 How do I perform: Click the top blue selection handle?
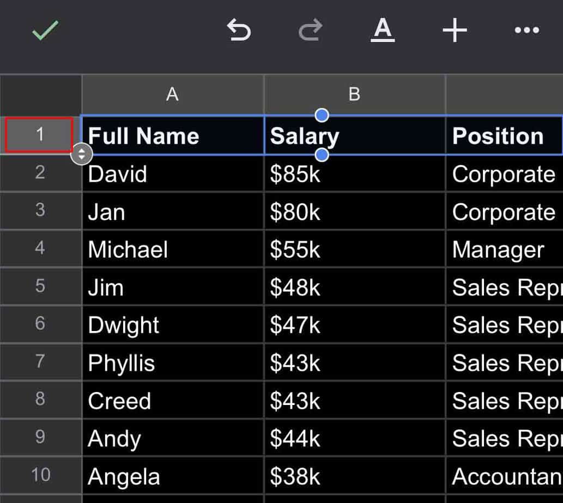tap(322, 115)
